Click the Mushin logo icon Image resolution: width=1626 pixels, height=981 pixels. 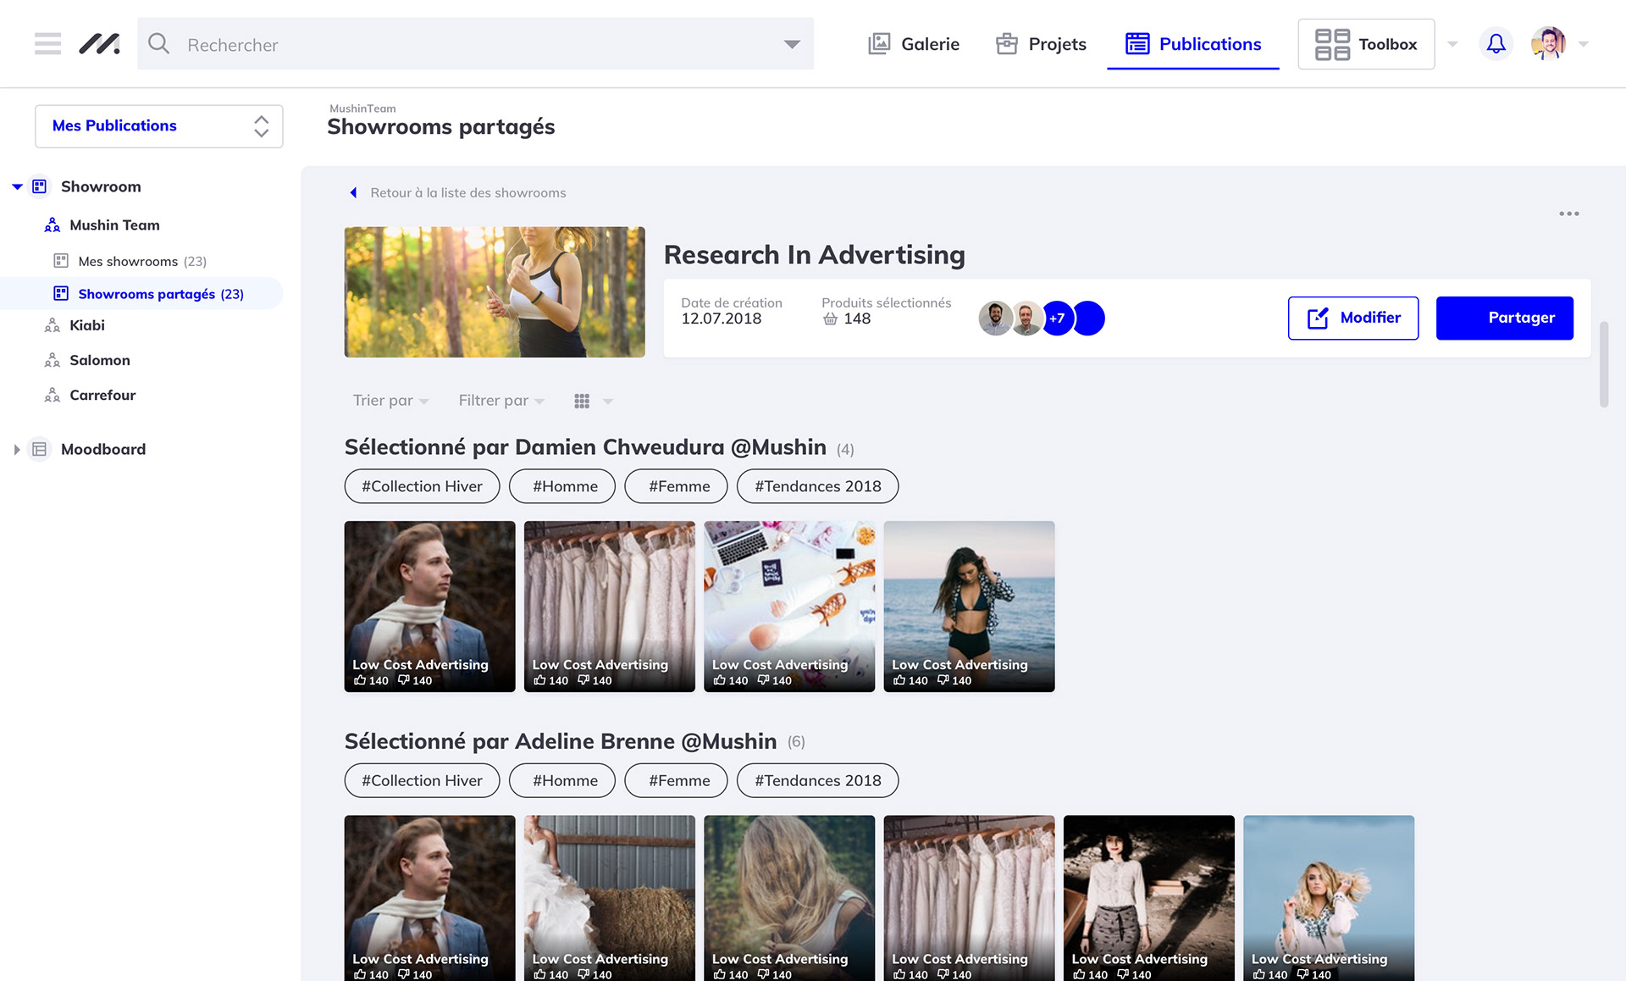pyautogui.click(x=99, y=43)
